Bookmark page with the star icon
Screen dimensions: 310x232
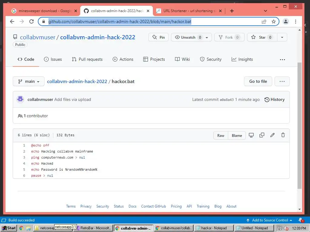(x=274, y=21)
